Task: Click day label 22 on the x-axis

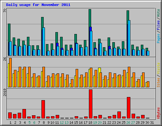Action: click(109, 123)
